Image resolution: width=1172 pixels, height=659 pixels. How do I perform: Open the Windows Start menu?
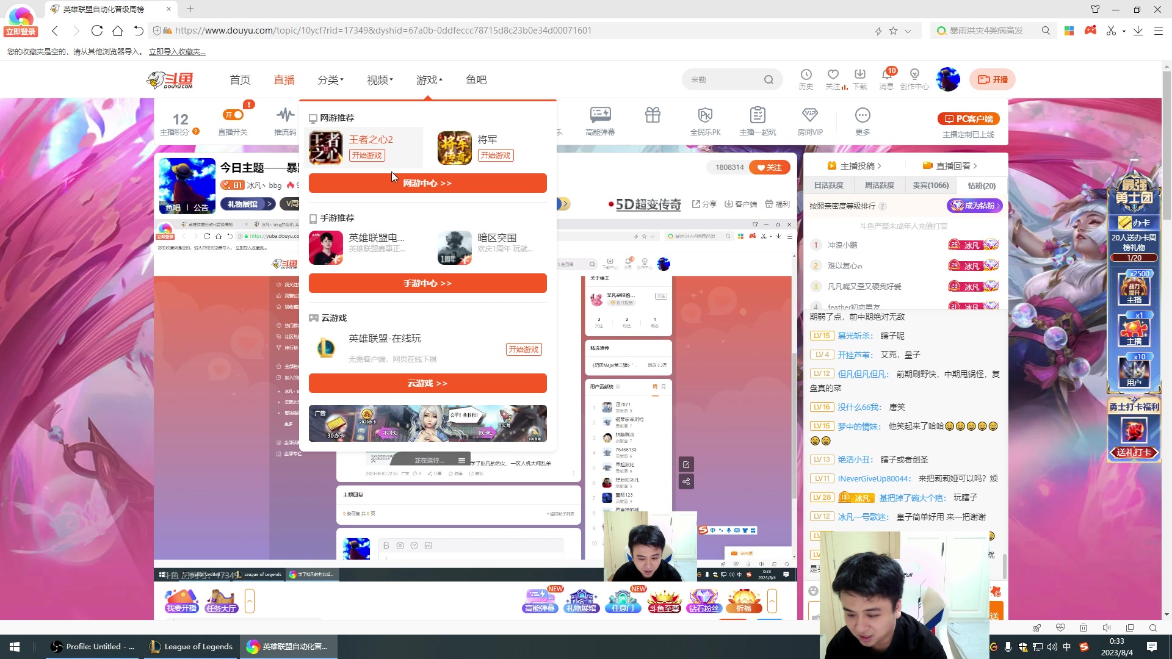pos(15,647)
